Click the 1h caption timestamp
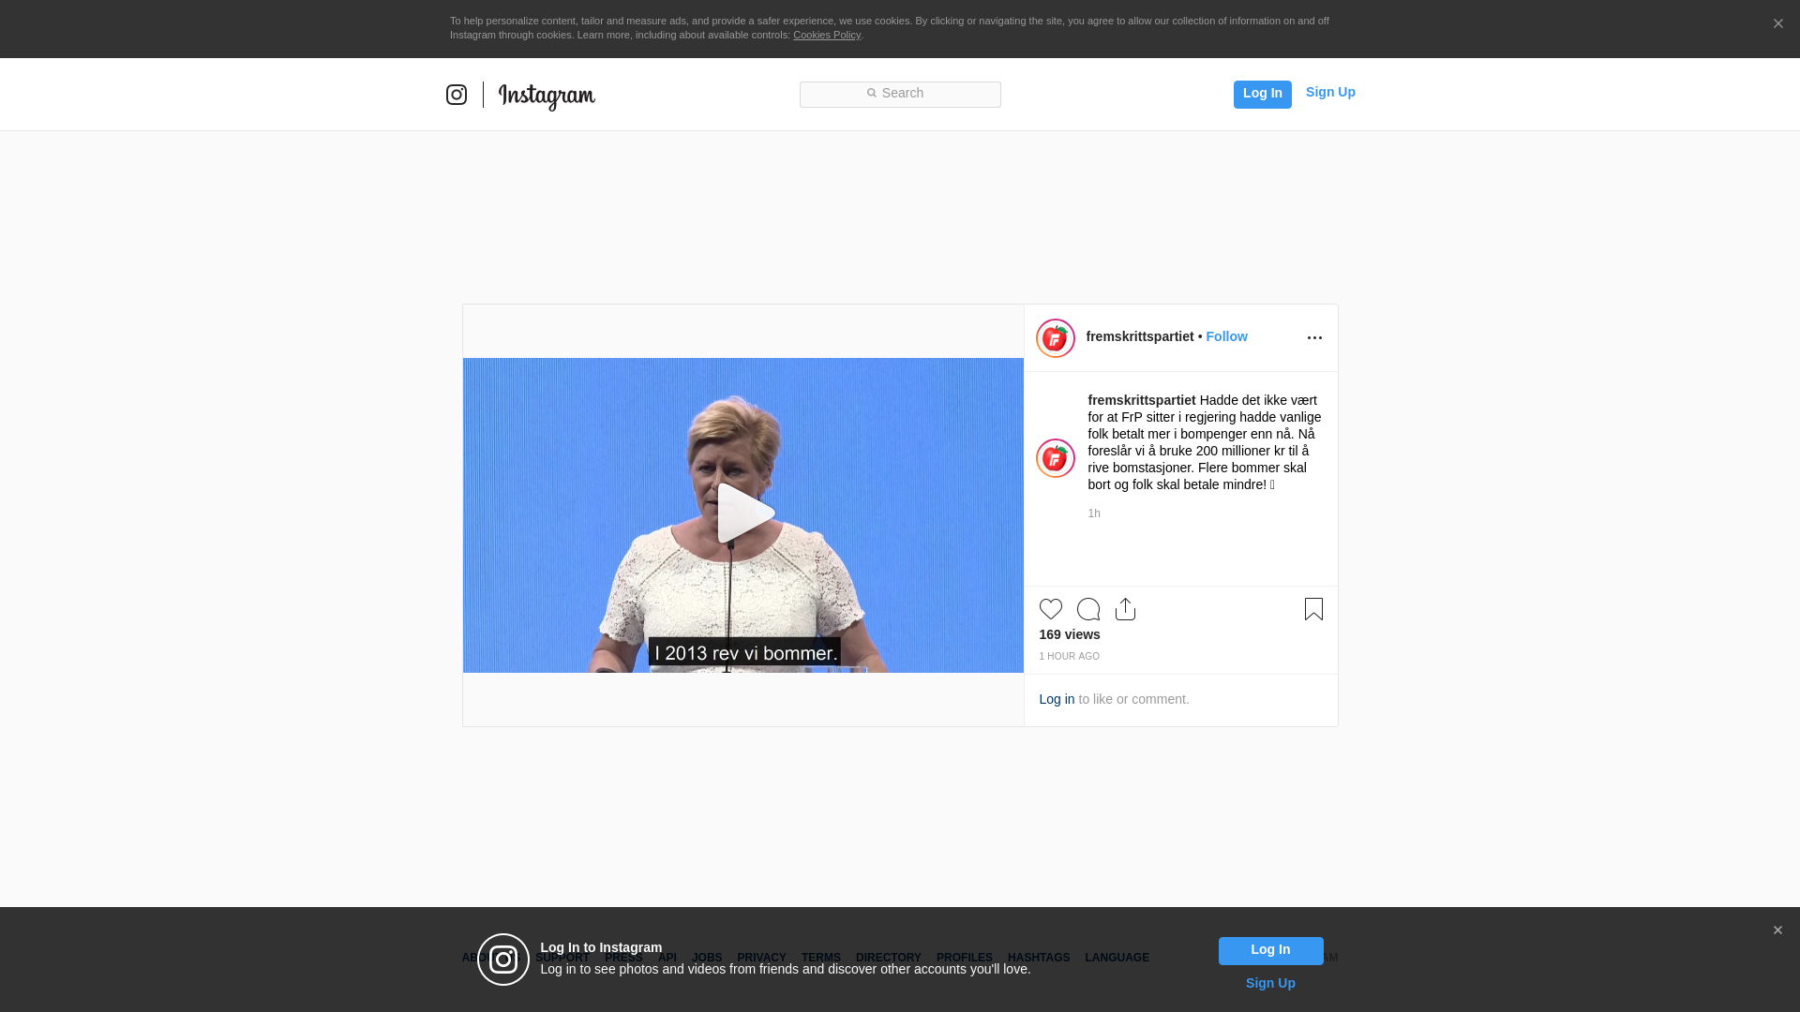Screen dimensions: 1800x1012 1094,513
